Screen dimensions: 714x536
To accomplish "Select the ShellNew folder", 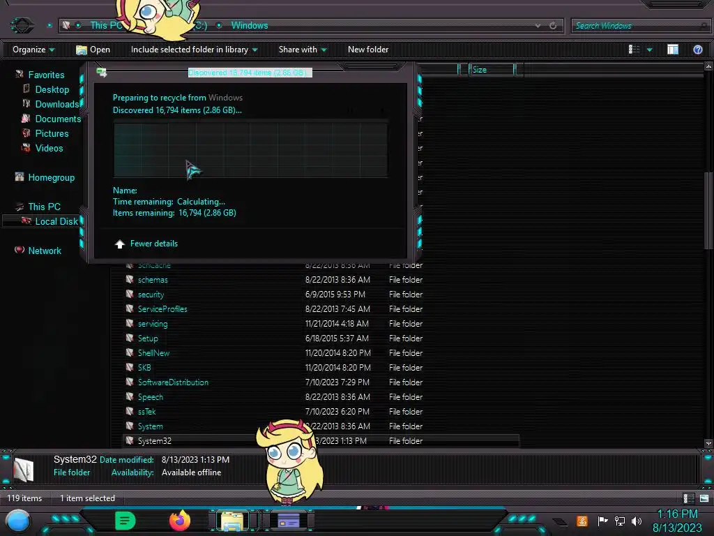I will (x=153, y=352).
